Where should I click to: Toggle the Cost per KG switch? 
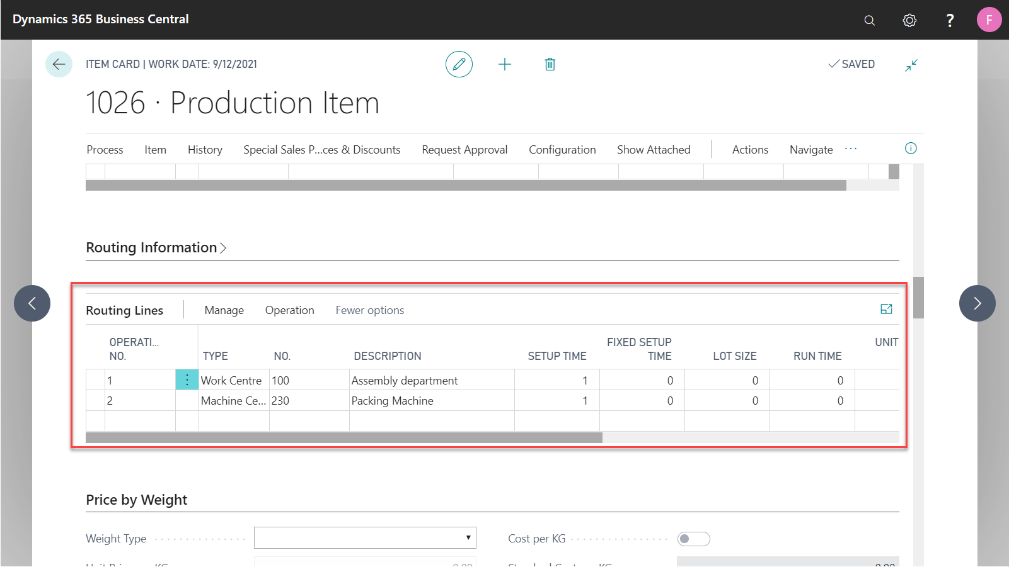(694, 539)
